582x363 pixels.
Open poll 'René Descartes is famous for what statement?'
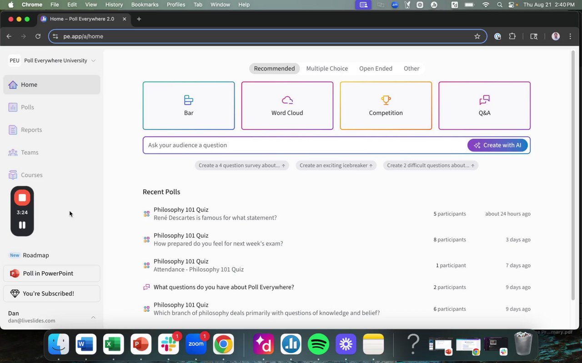click(x=336, y=214)
